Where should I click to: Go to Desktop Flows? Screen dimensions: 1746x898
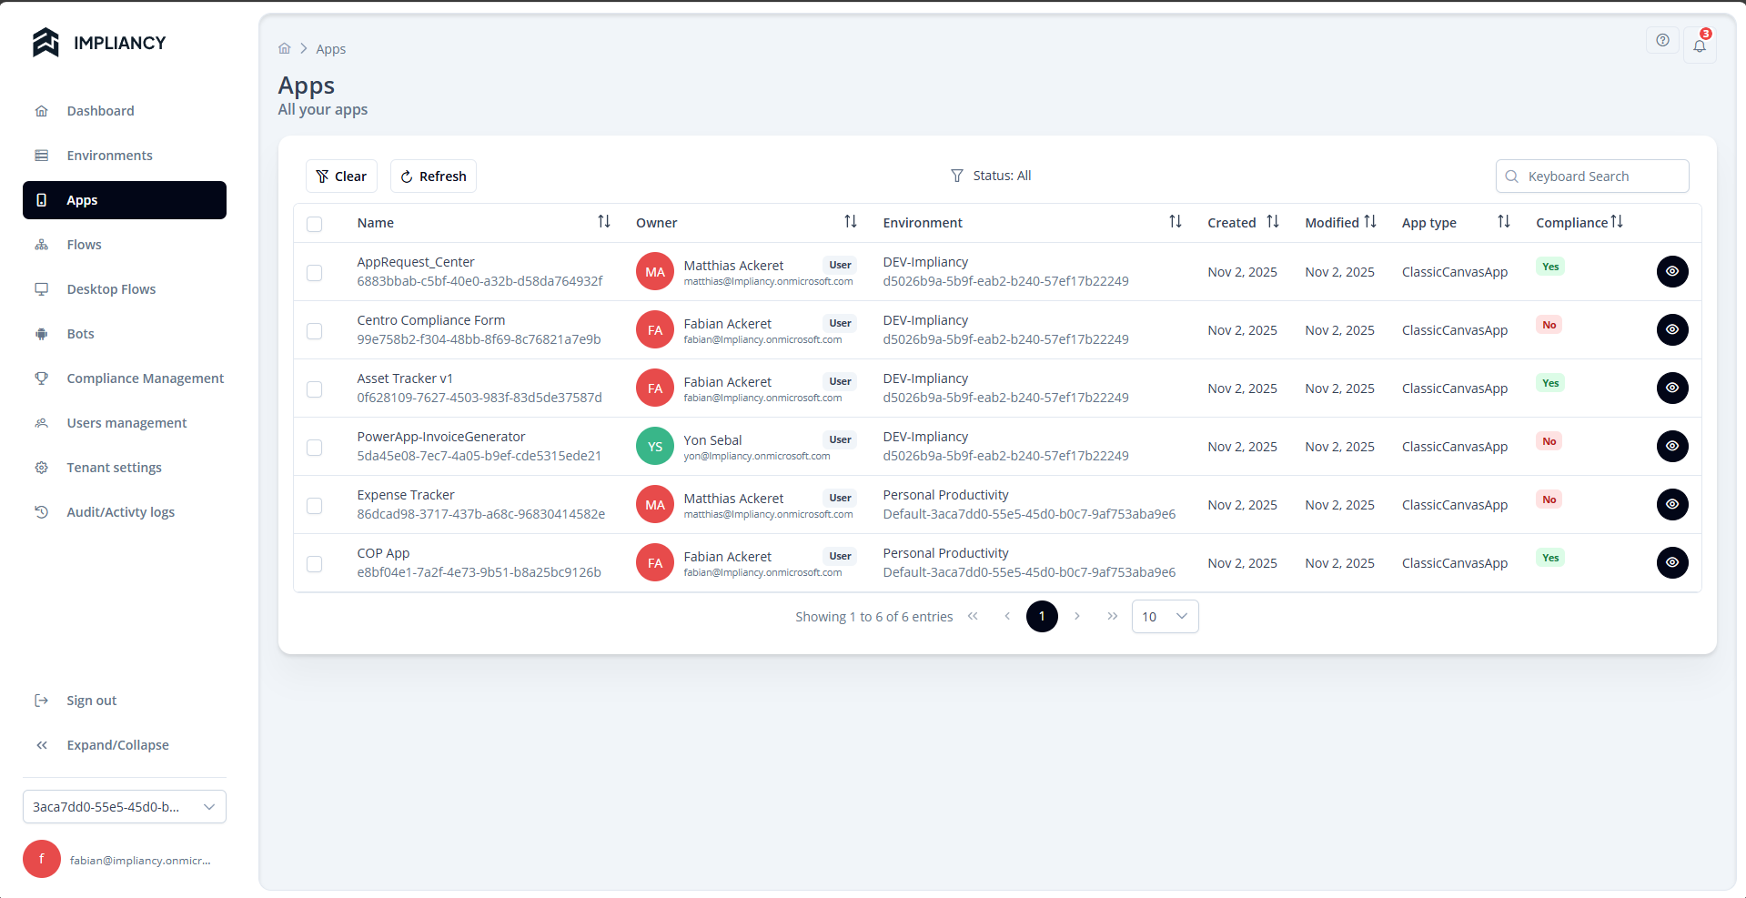click(x=111, y=288)
